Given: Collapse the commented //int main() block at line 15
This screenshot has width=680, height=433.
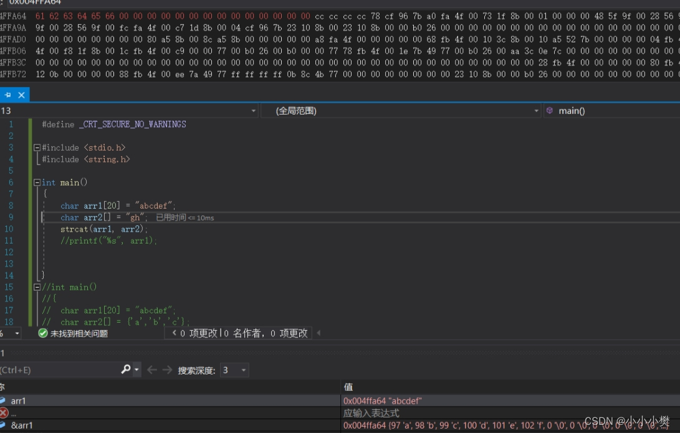Looking at the screenshot, I should tap(37, 287).
